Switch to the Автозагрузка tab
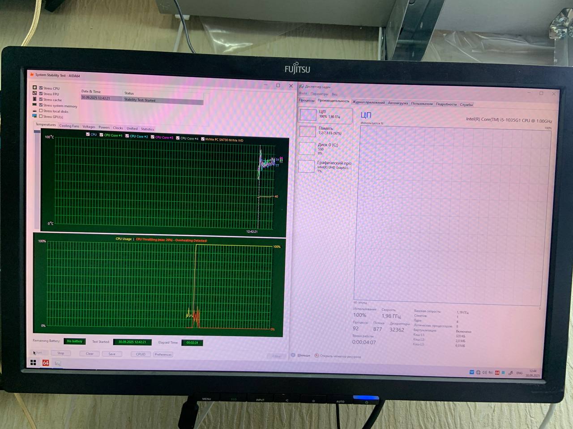This screenshot has height=429, width=573. [x=398, y=103]
